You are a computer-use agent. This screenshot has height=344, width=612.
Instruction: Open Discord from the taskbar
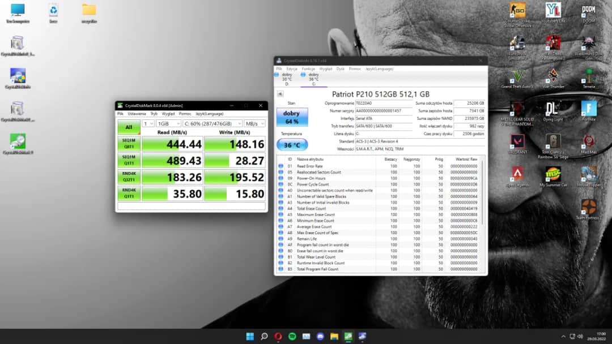[x=320, y=336]
